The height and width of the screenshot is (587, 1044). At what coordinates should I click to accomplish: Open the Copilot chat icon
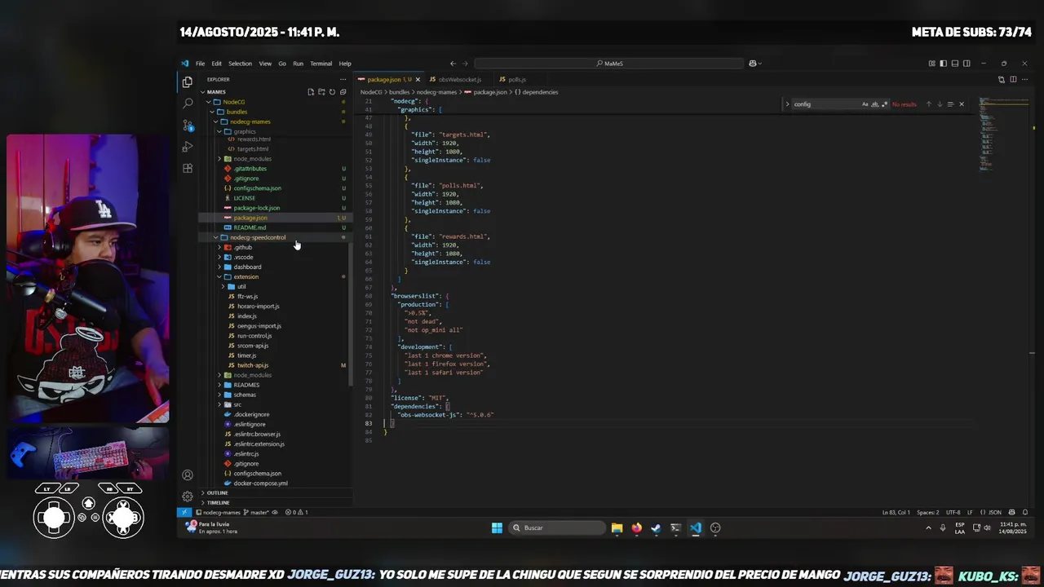tap(753, 64)
